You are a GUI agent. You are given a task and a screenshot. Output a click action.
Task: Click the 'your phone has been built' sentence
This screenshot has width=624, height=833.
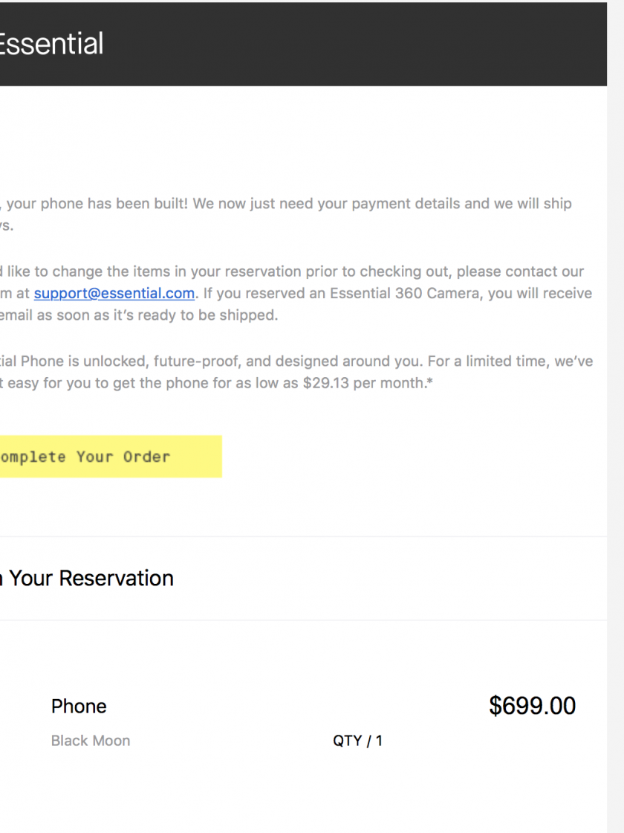97,204
